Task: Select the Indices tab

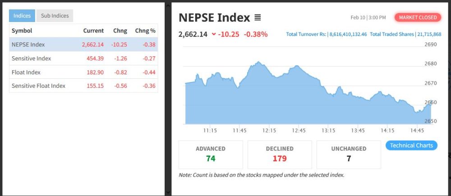Action: [x=22, y=16]
